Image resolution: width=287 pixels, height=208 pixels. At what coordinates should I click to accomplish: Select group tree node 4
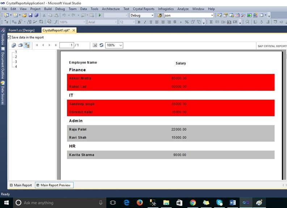pos(16,67)
